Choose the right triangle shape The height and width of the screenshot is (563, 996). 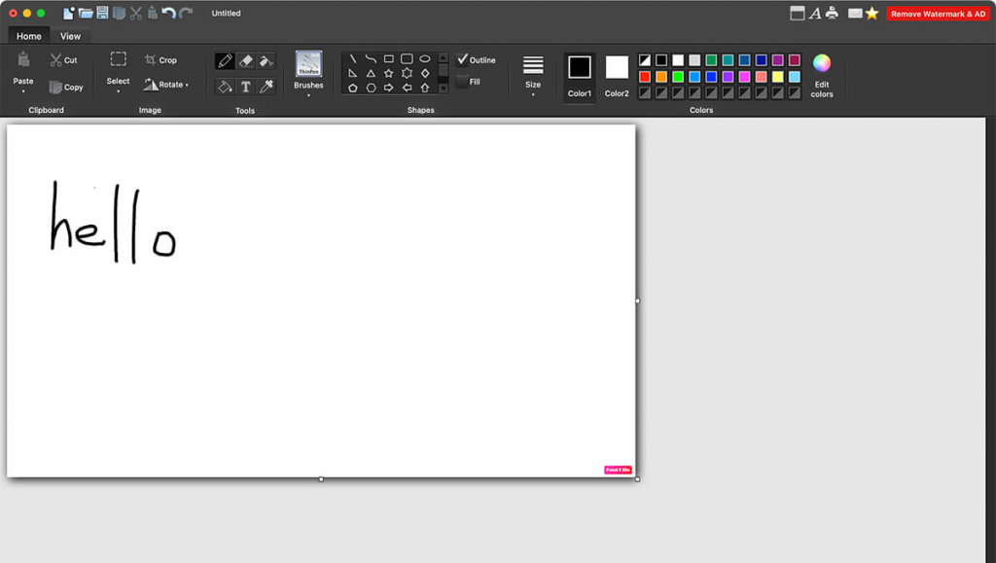tap(352, 74)
